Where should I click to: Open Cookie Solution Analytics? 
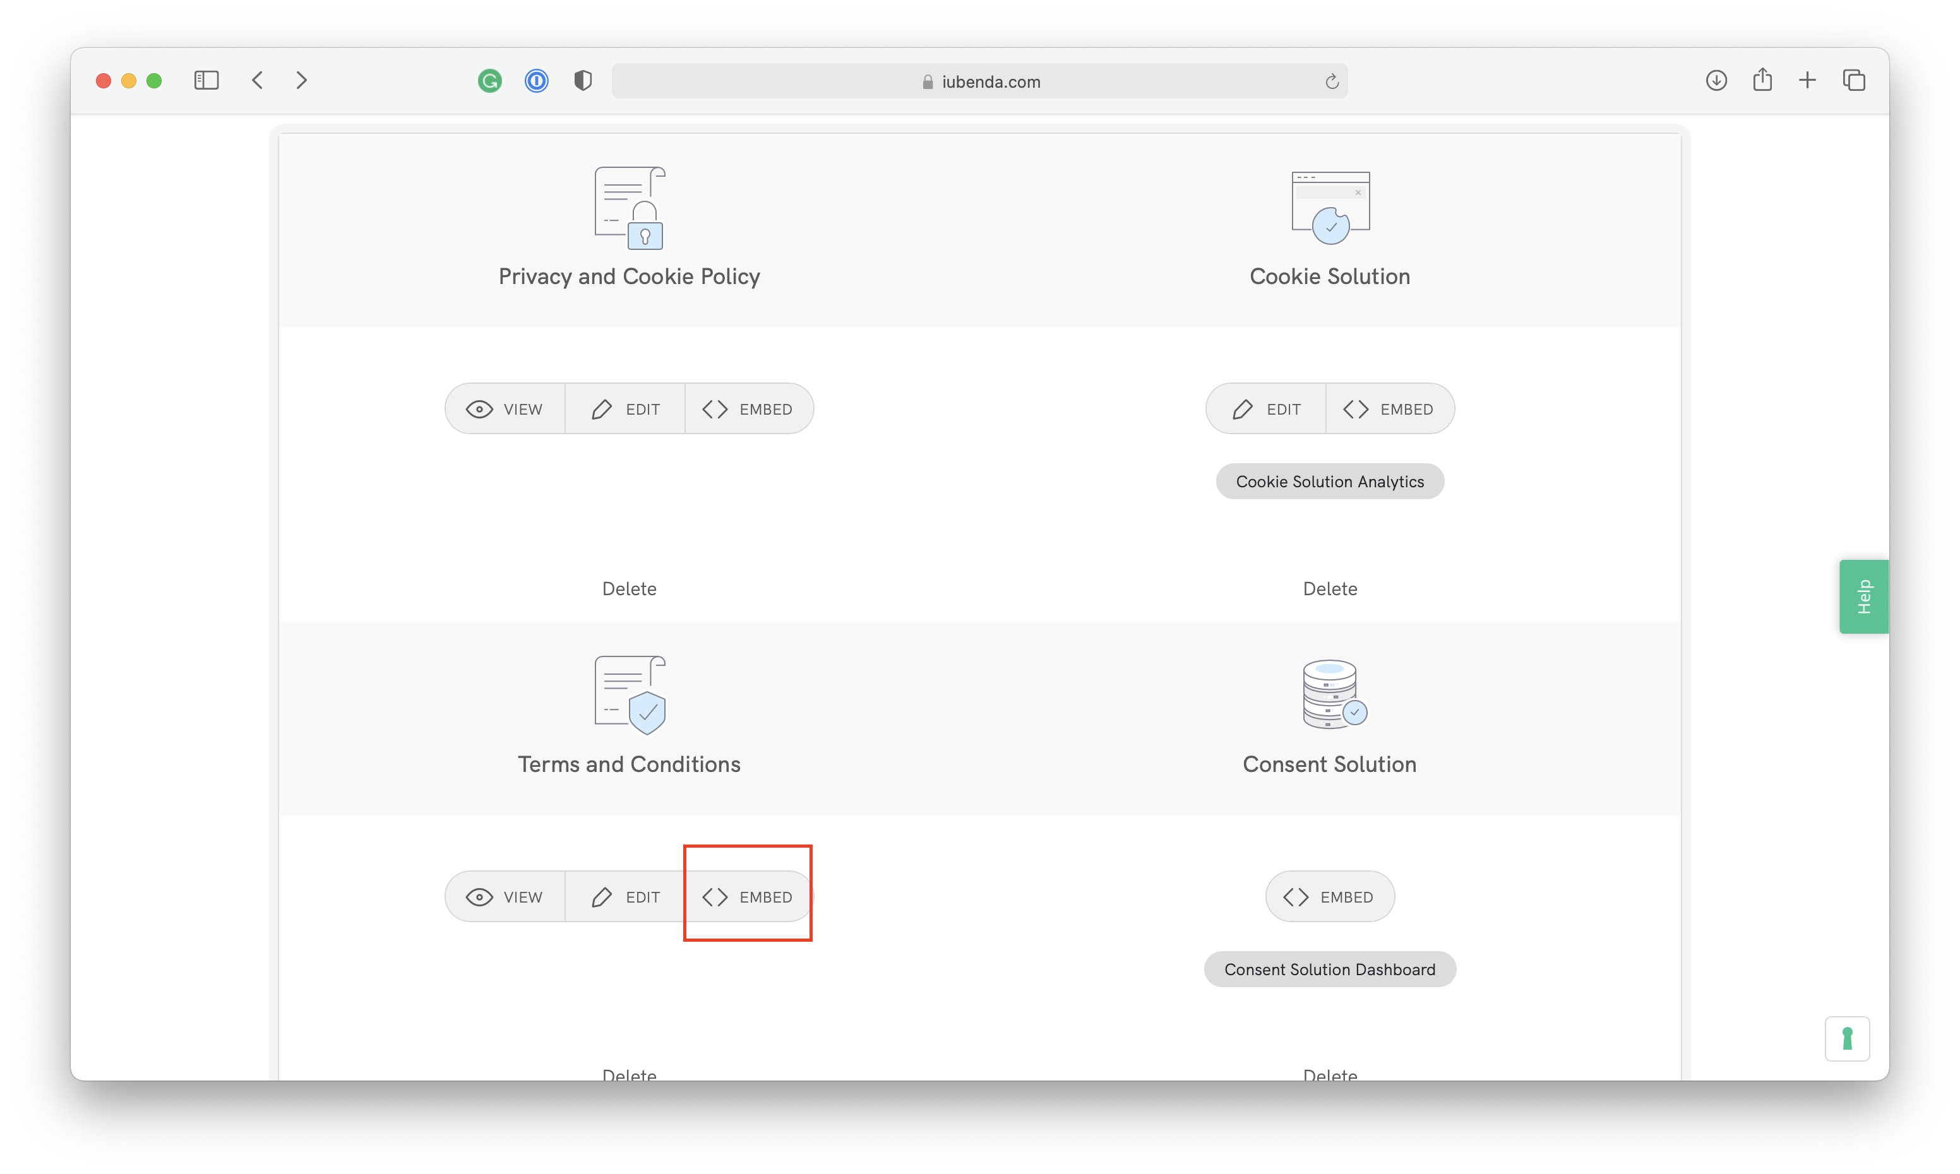click(1329, 482)
